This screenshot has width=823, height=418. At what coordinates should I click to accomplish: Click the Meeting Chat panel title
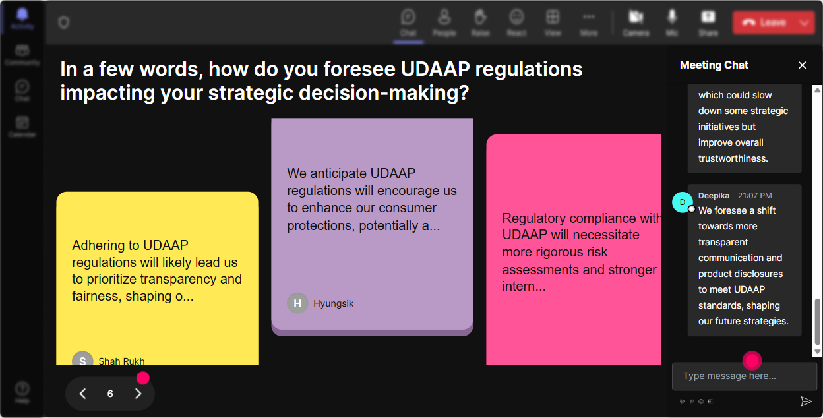point(714,65)
